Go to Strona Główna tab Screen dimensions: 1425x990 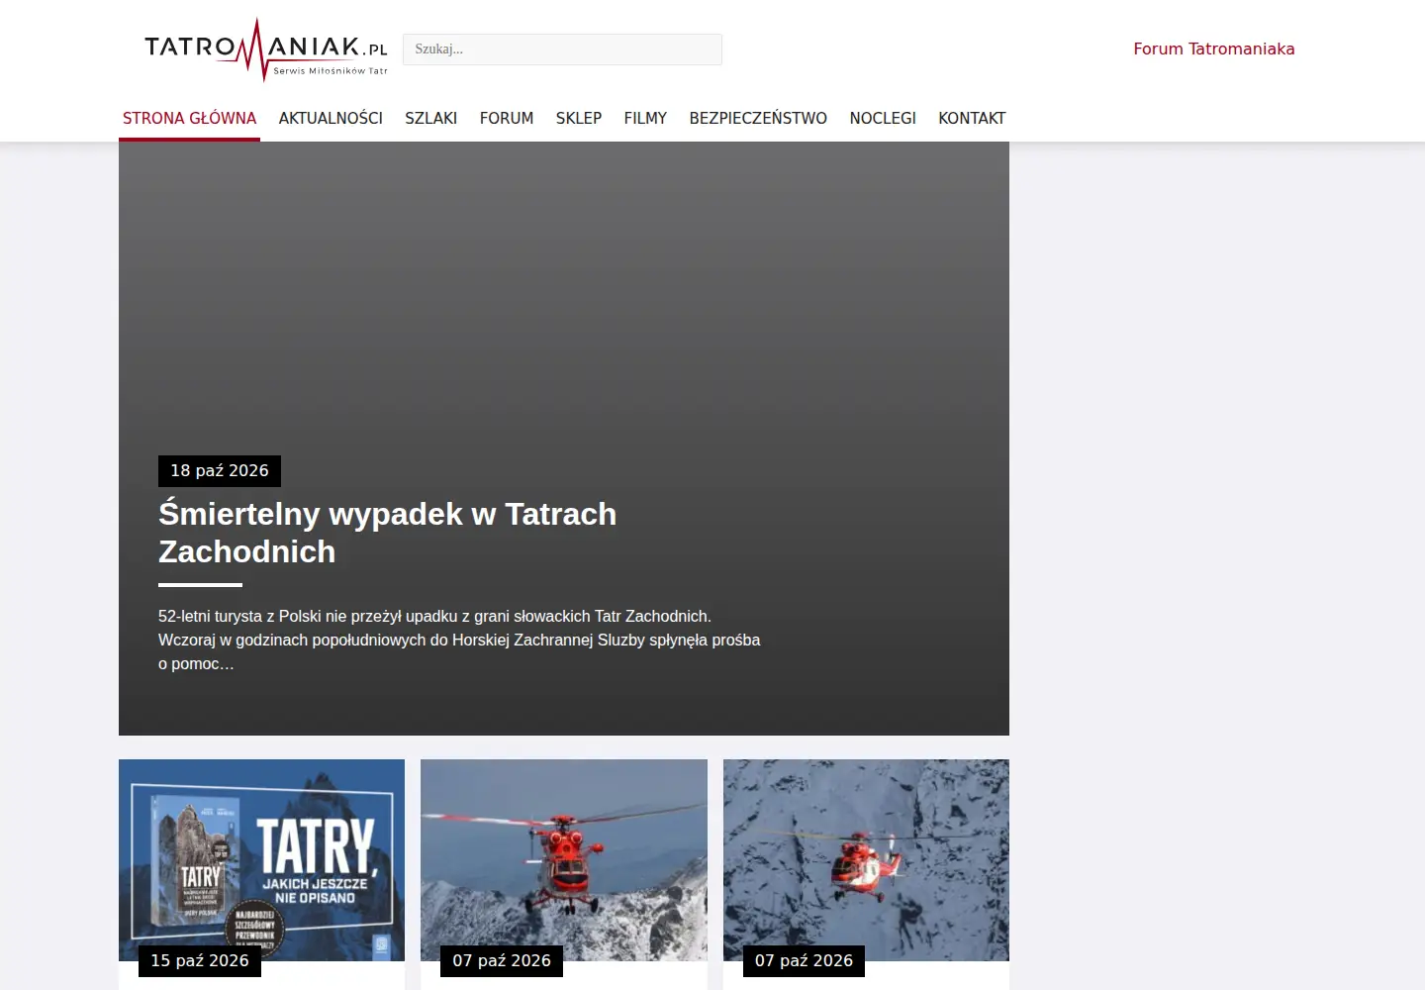pyautogui.click(x=189, y=118)
